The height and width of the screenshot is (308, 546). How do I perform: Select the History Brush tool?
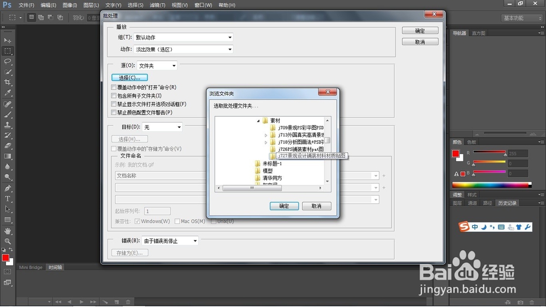(7, 135)
